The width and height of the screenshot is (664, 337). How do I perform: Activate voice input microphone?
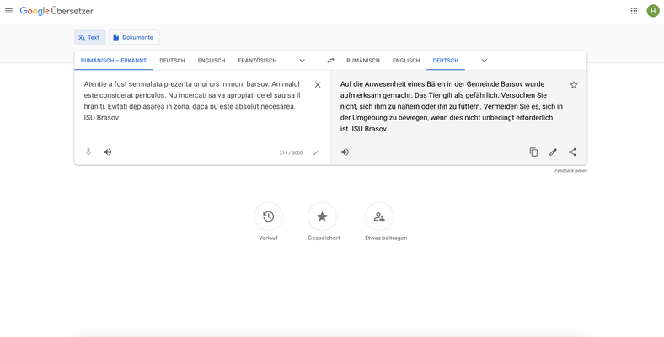(88, 152)
